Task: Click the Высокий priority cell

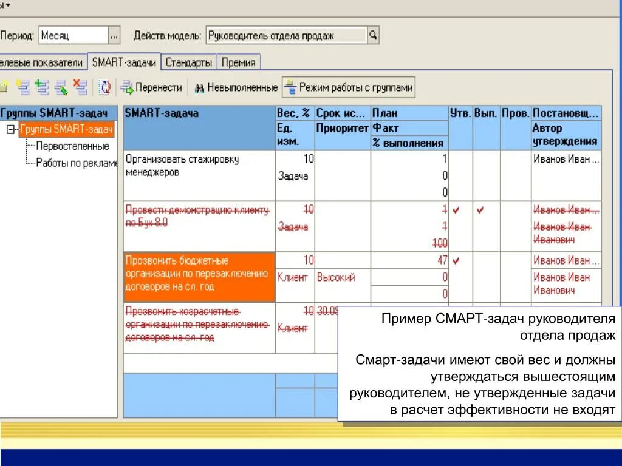Action: pos(343,285)
